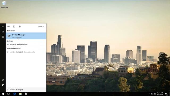The height and width of the screenshot is (96, 170).
Task: Expand the Filters dropdown
Action: click(x=41, y=26)
